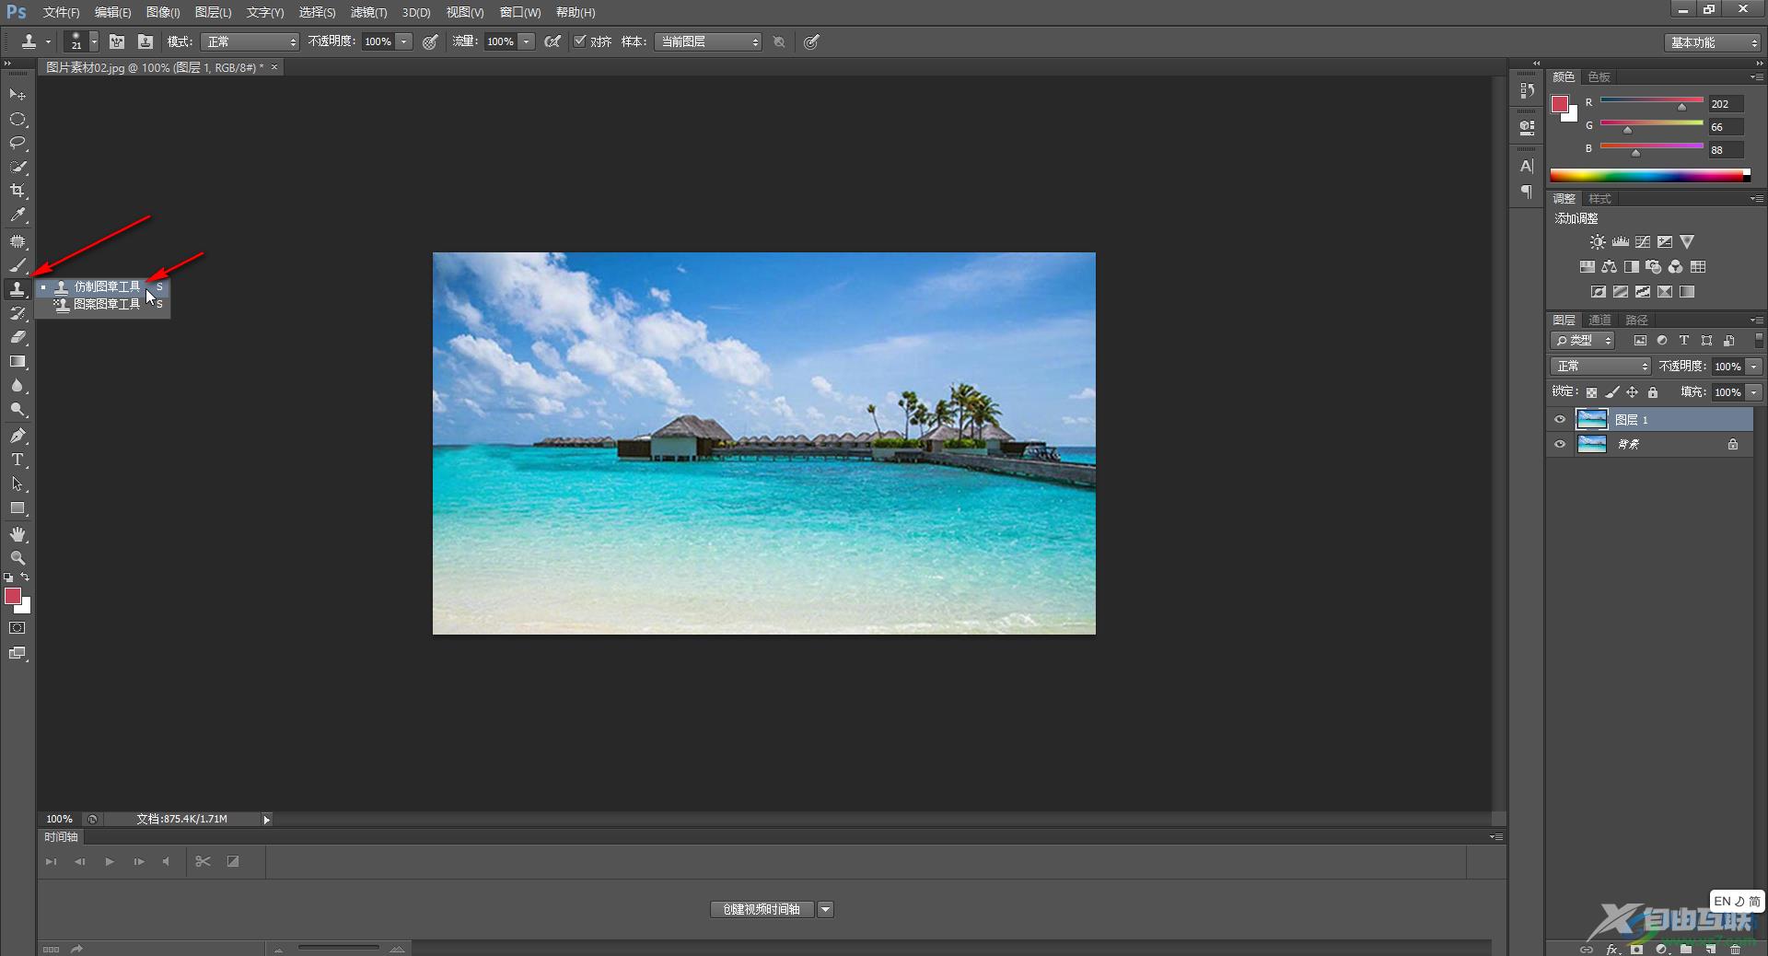Select the Quick Selection tool
Screen dimensions: 1768x956
[17, 168]
